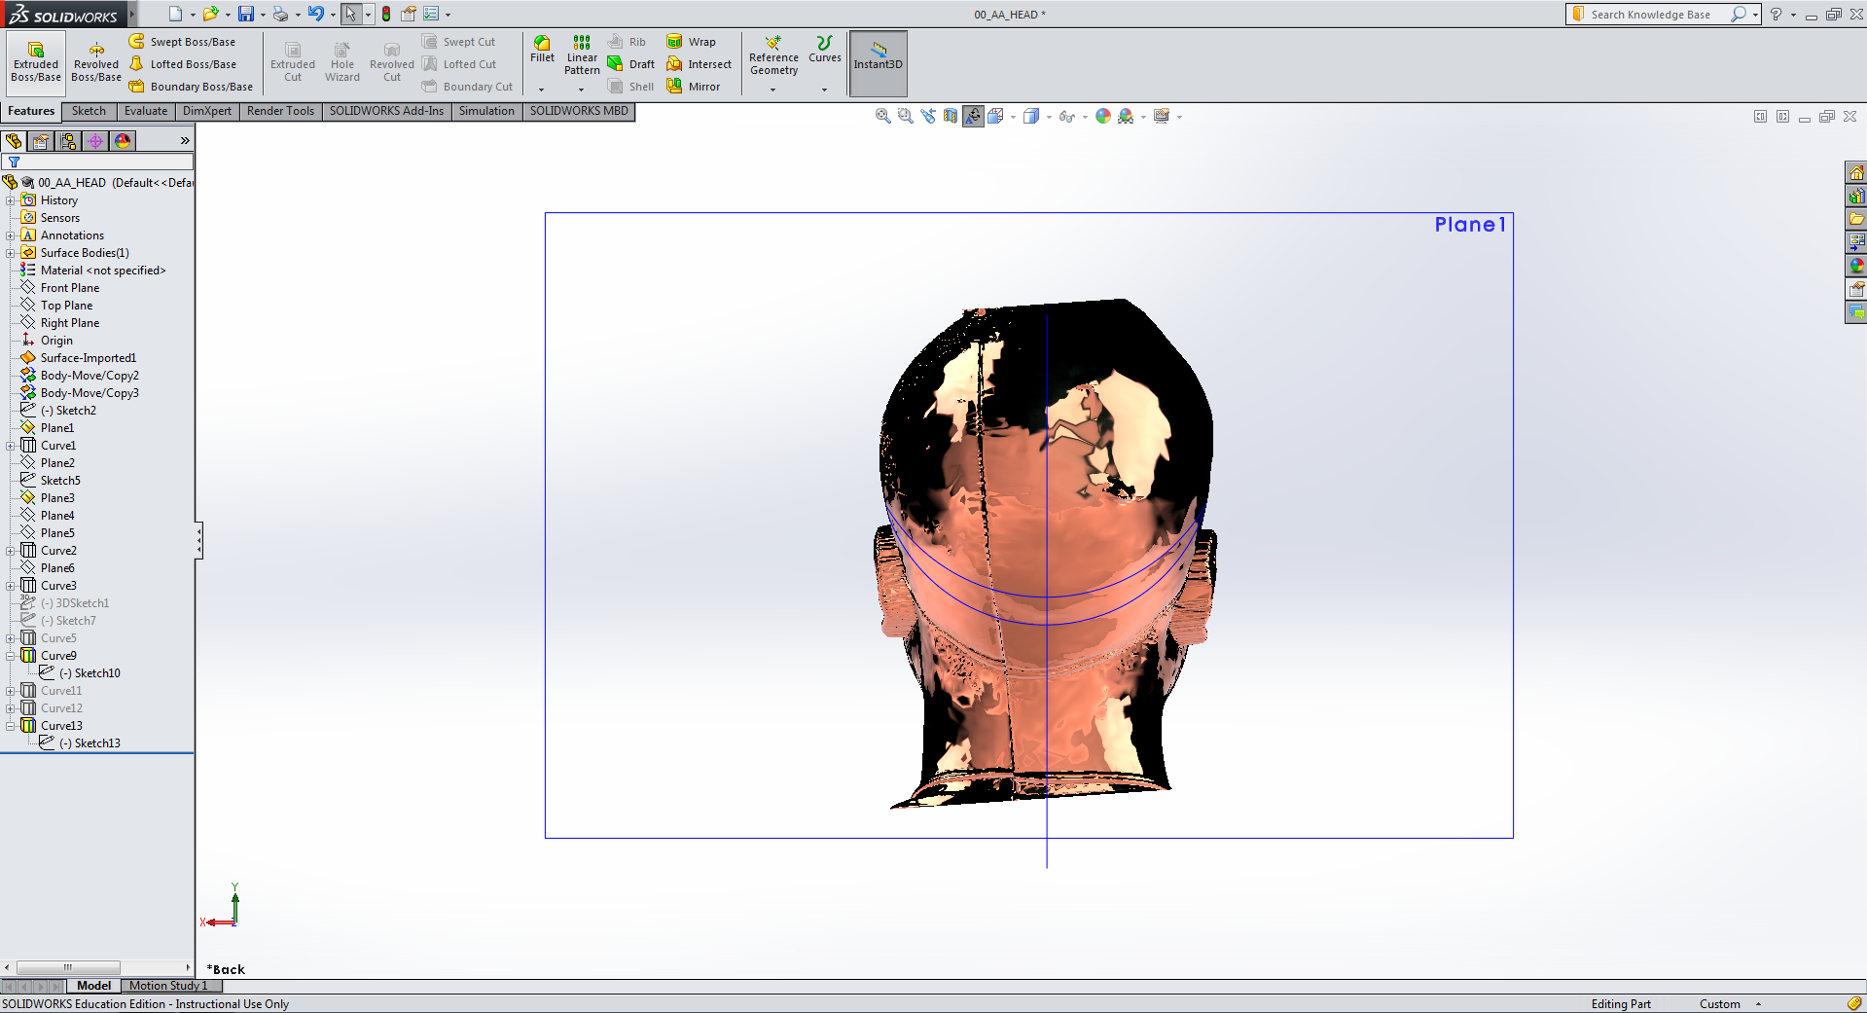Select the Mirror feature

694,87
